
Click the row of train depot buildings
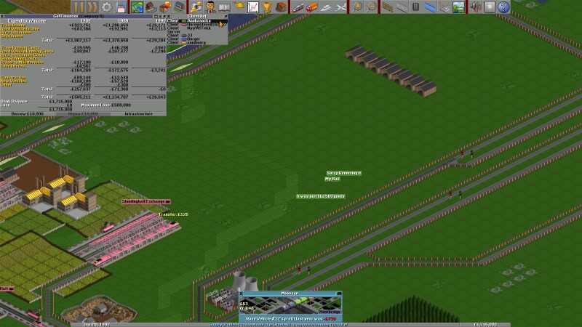391,70
